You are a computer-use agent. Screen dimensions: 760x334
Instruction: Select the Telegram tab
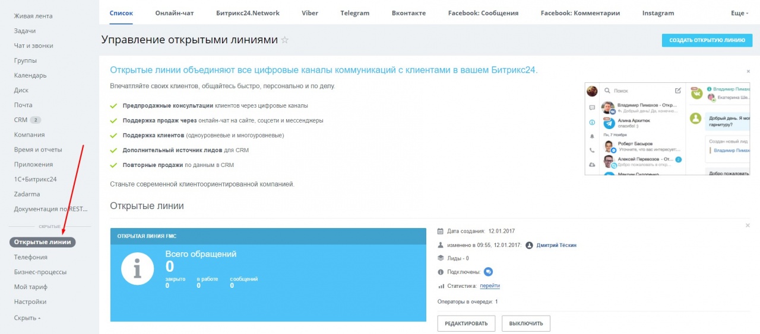coord(355,13)
